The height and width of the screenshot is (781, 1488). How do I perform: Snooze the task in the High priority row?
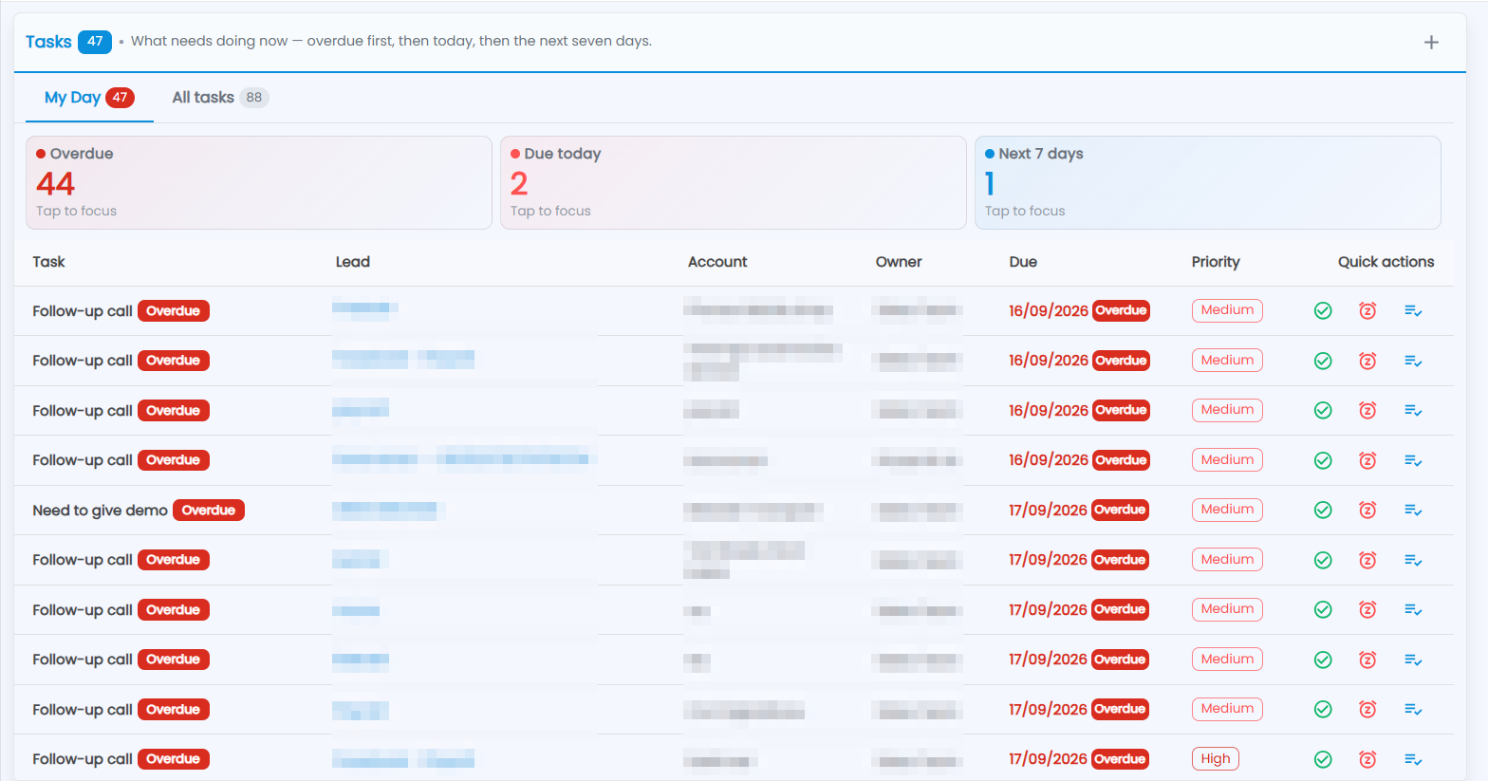pyautogui.click(x=1367, y=759)
